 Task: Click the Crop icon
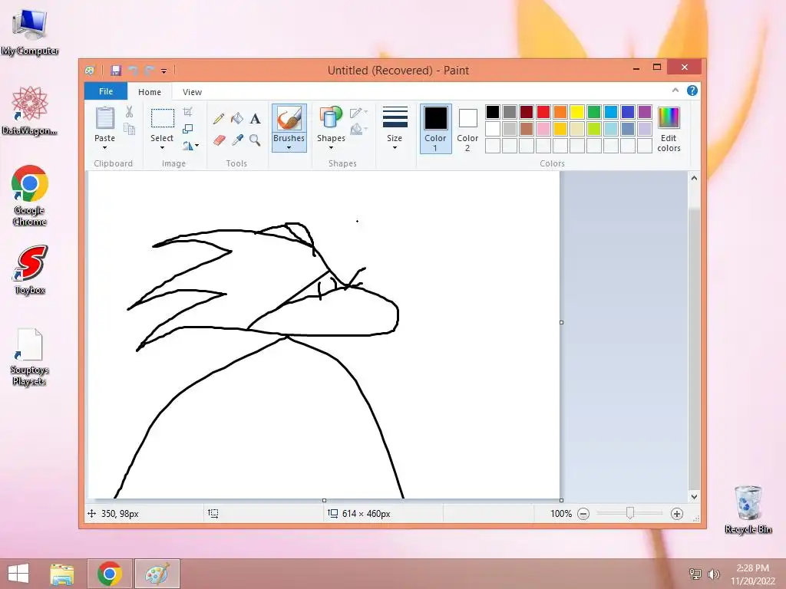click(x=187, y=112)
